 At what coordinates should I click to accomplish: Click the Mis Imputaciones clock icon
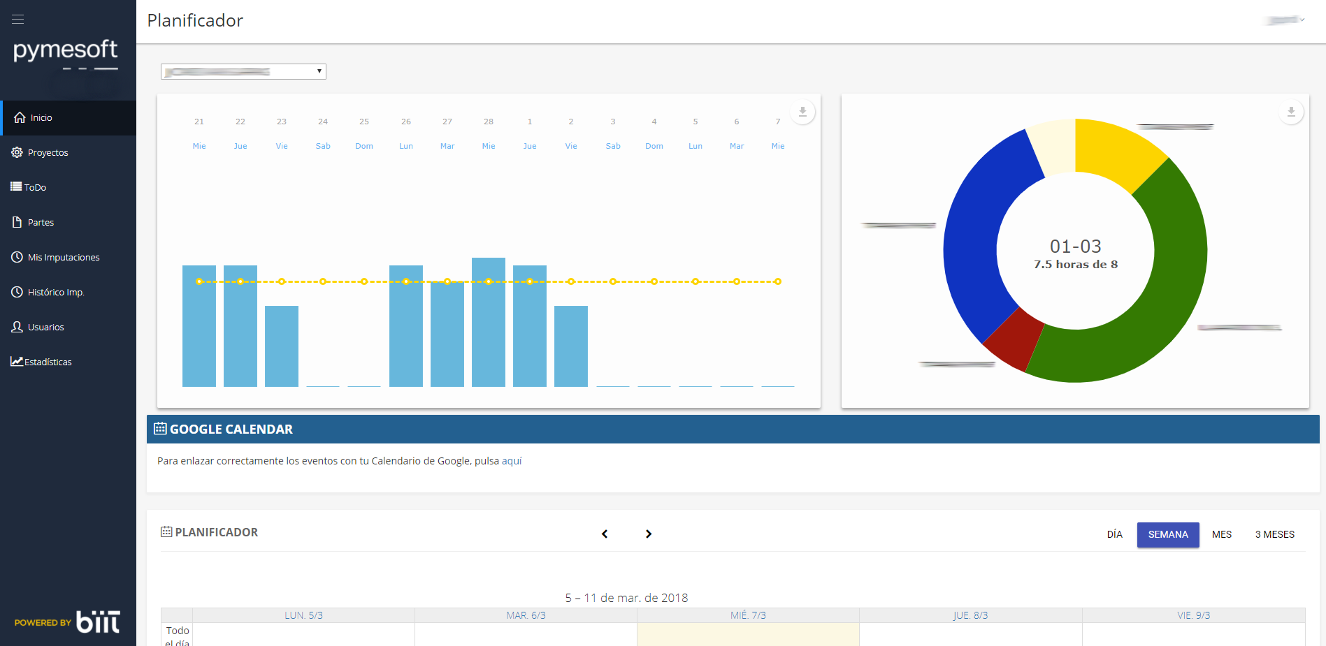pos(17,257)
